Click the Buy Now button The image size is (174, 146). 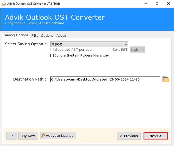[28, 136]
